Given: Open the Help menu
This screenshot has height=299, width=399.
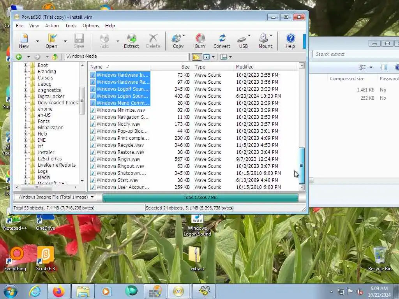Looking at the screenshot, I should [110, 26].
